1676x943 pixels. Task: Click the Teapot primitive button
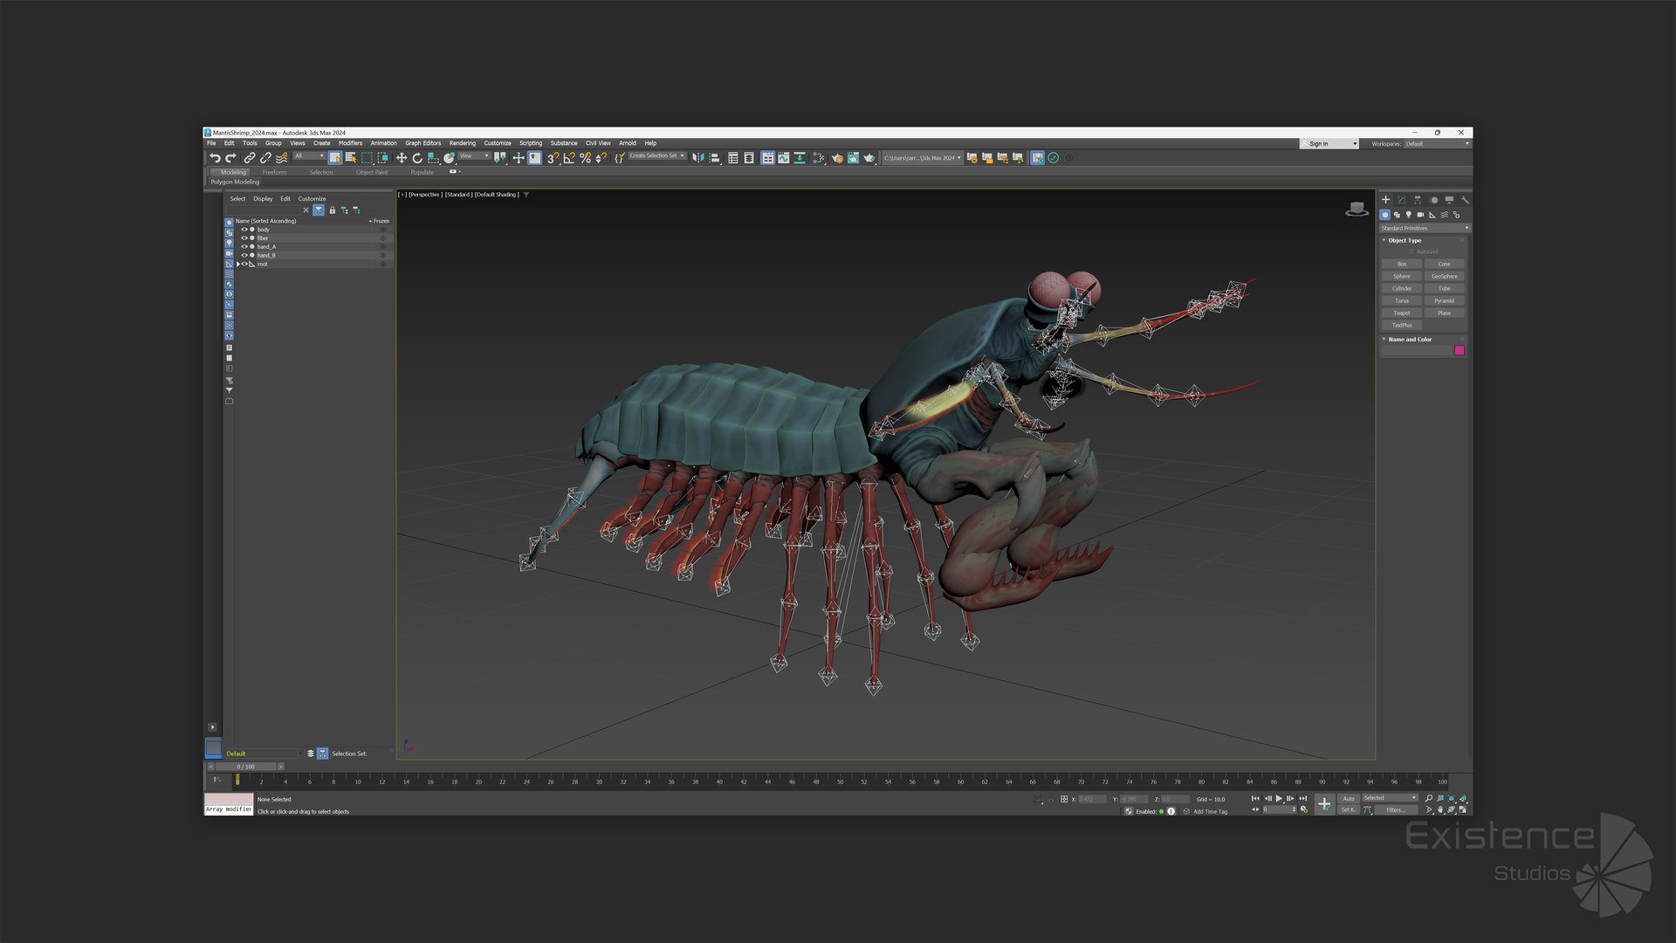(x=1401, y=313)
